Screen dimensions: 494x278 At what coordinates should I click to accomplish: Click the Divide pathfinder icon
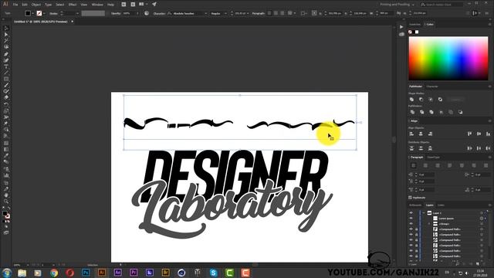[412, 112]
